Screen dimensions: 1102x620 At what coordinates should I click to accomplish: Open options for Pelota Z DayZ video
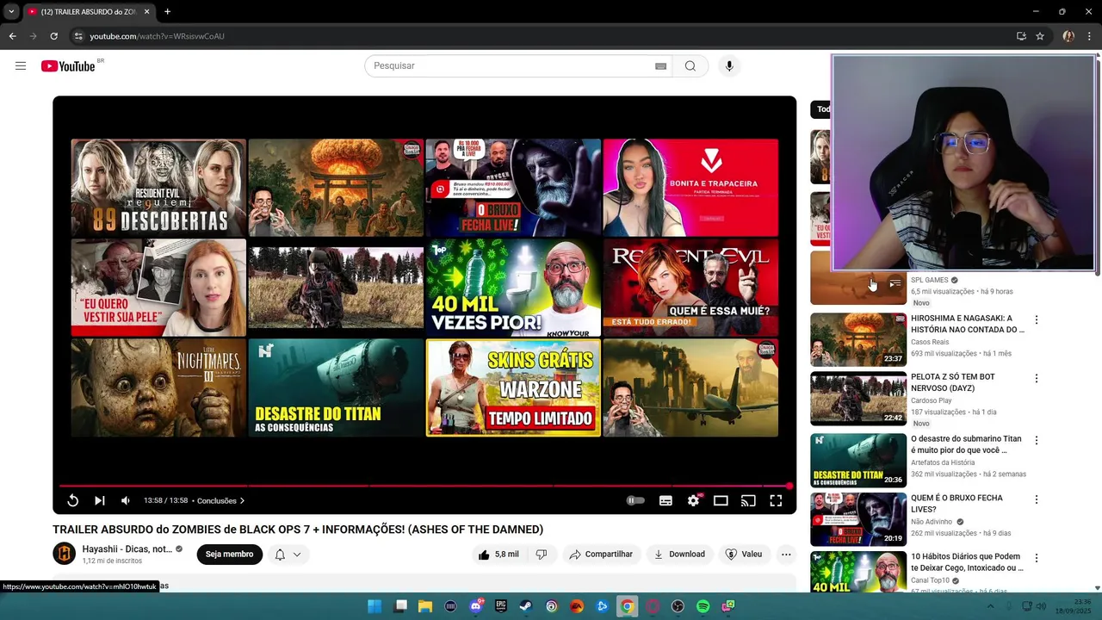(x=1037, y=378)
